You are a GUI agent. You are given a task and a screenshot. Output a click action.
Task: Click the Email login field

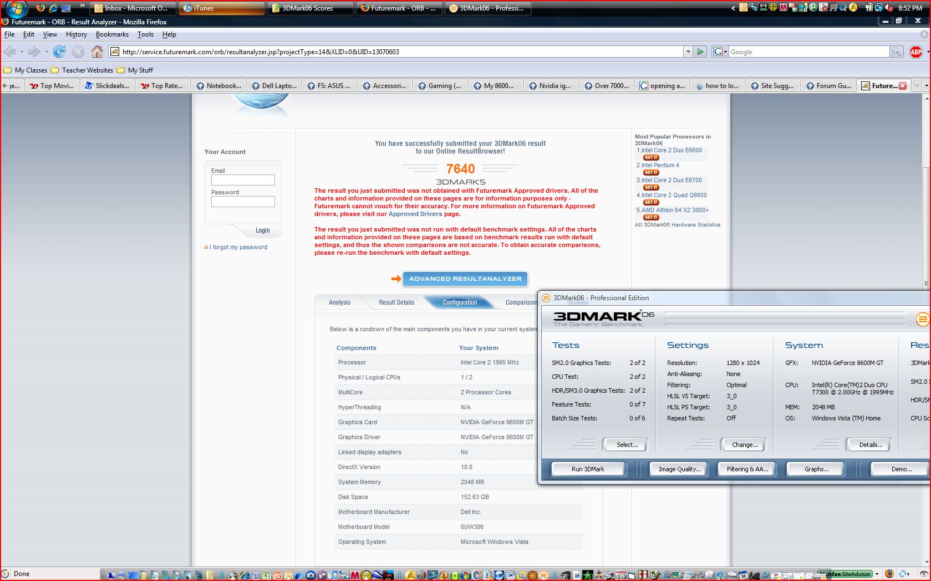point(243,180)
